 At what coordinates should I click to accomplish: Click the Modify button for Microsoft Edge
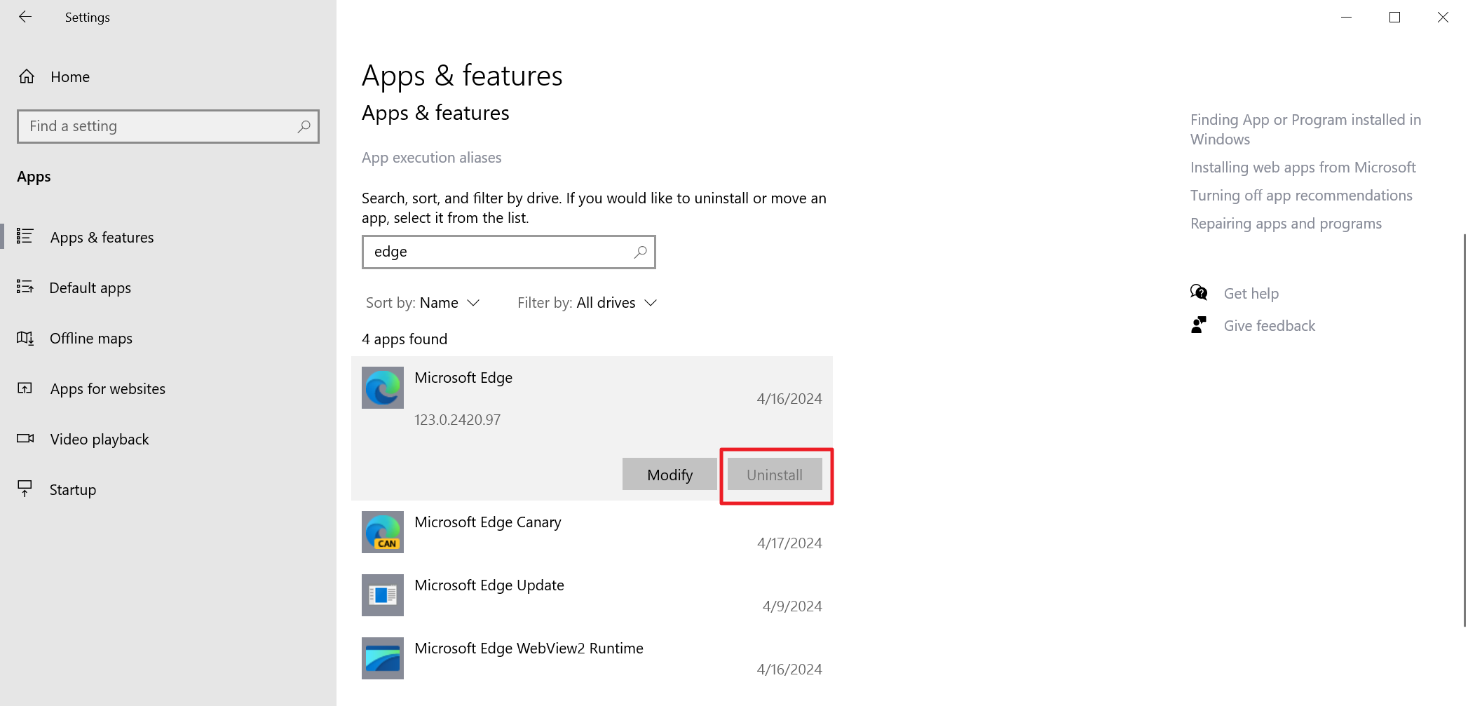(x=670, y=475)
